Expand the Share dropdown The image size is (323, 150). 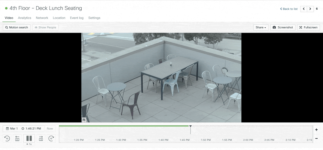point(261,27)
